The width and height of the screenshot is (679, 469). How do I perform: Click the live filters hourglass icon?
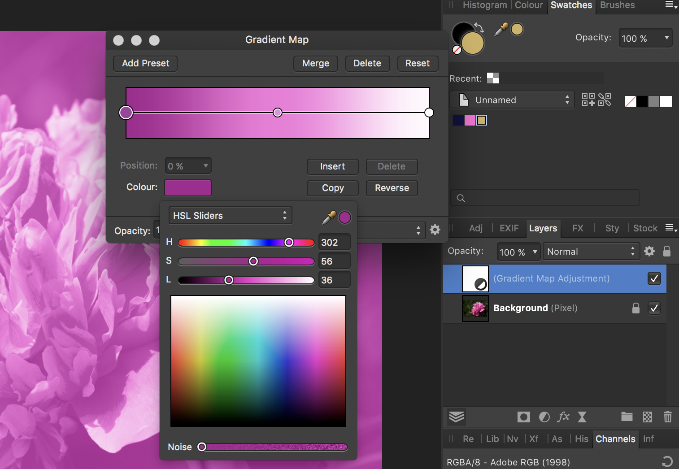click(x=582, y=417)
